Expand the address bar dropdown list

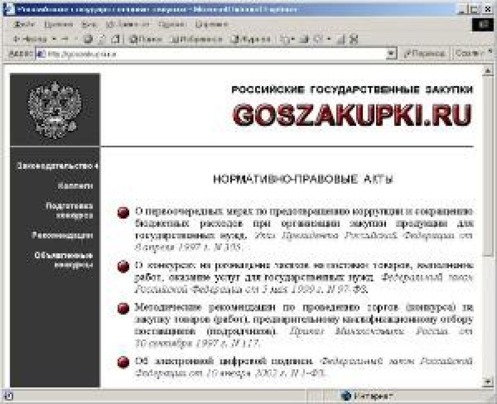pyautogui.click(x=391, y=54)
